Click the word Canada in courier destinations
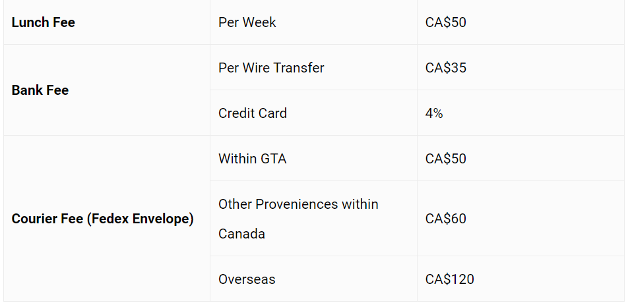This screenshot has width=628, height=305. point(241,234)
